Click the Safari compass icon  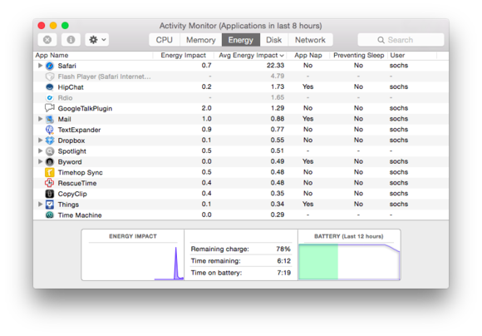coord(50,66)
